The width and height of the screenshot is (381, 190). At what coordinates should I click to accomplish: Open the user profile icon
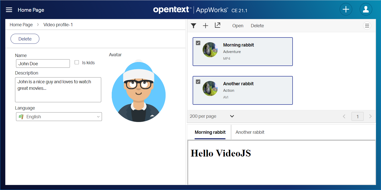366,10
